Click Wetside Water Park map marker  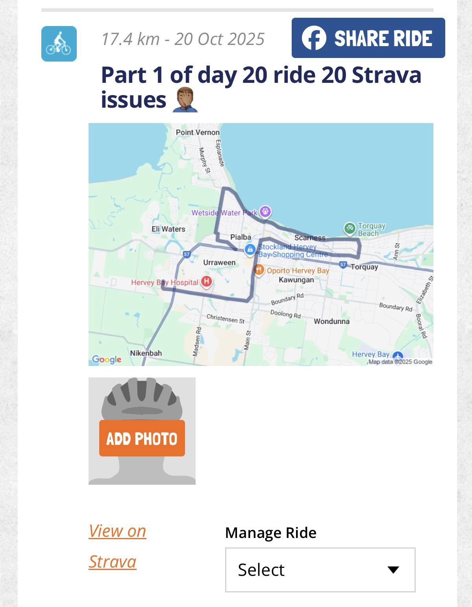coord(266,212)
